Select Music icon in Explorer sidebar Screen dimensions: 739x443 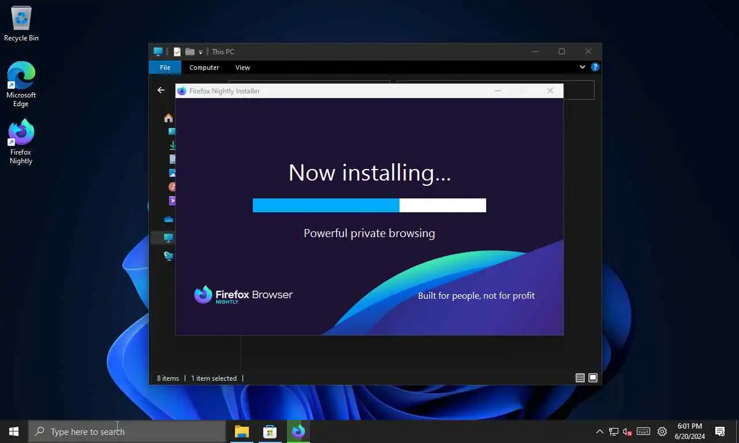(x=172, y=187)
